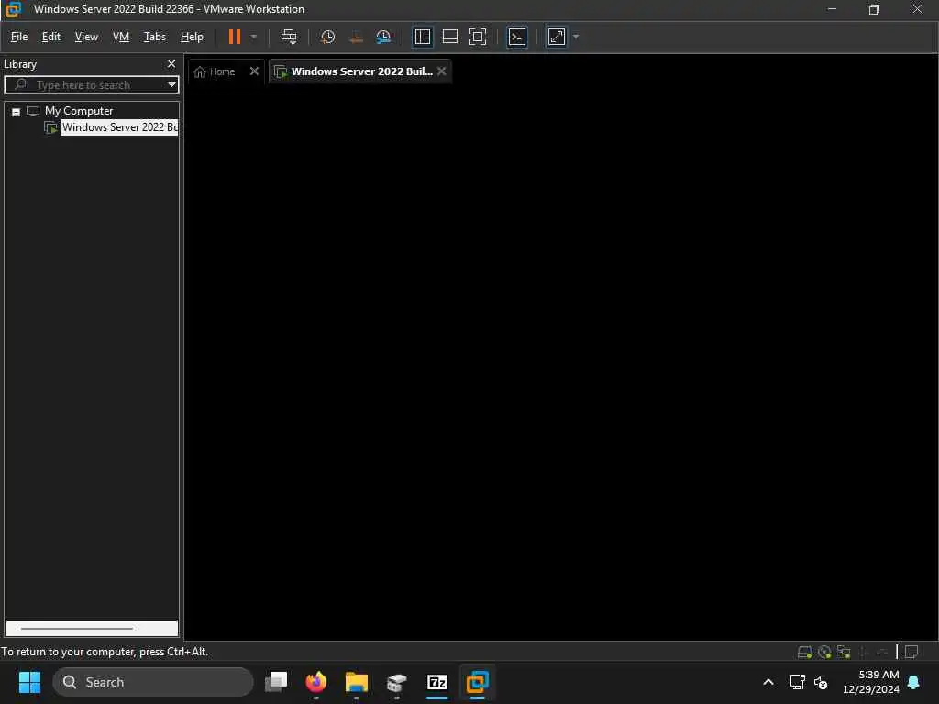939x704 pixels.
Task: Click the VMware Workstation taskbar icon
Action: [477, 682]
